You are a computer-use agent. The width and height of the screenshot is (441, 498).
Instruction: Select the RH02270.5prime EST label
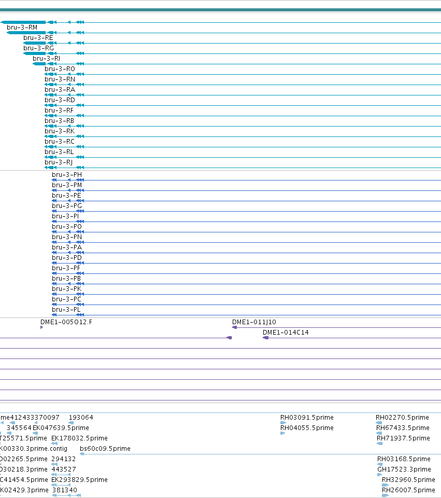402,418
